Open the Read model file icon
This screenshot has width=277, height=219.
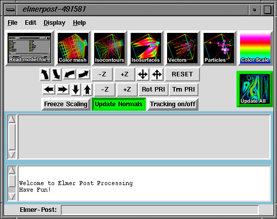[x=29, y=48]
